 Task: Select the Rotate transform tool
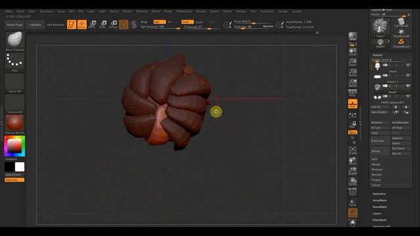(113, 24)
